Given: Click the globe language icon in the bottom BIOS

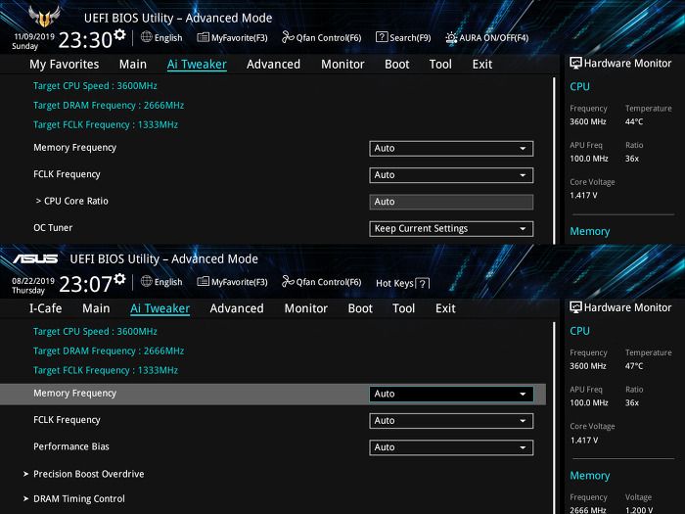Looking at the screenshot, I should click(x=147, y=282).
